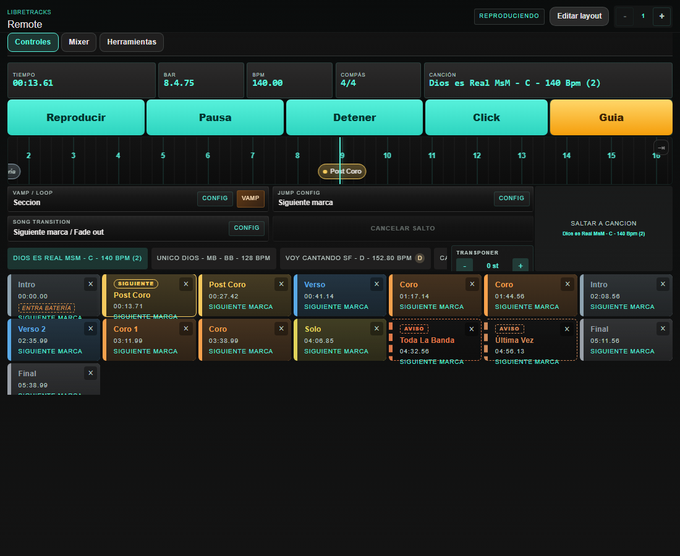
Task: Start playback with Reproducir
Action: 76,117
